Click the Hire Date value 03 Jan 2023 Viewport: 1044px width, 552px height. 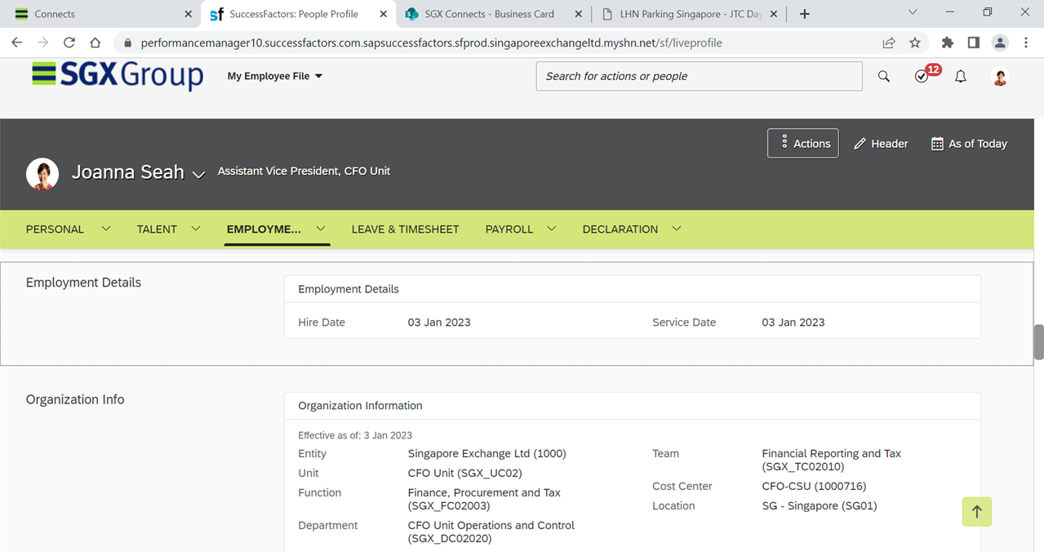pos(439,323)
